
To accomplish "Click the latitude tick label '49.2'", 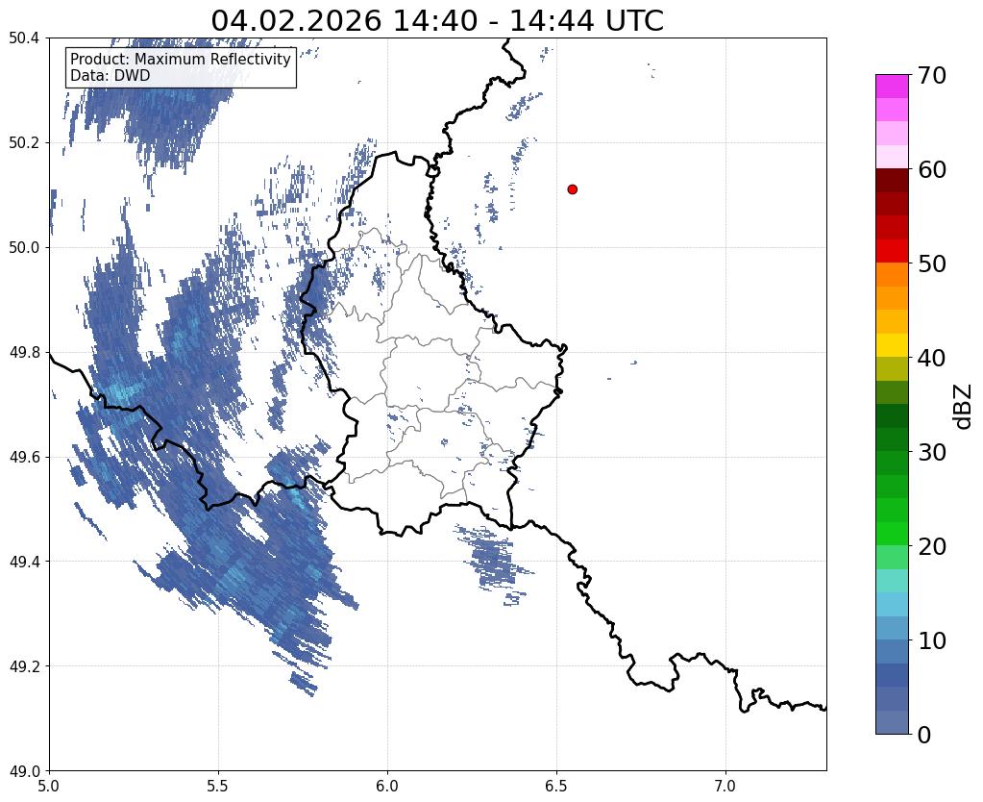I will tap(24, 666).
